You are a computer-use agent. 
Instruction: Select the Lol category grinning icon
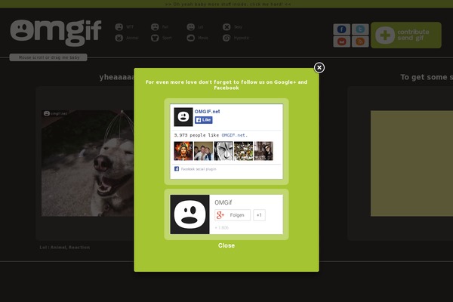click(191, 27)
